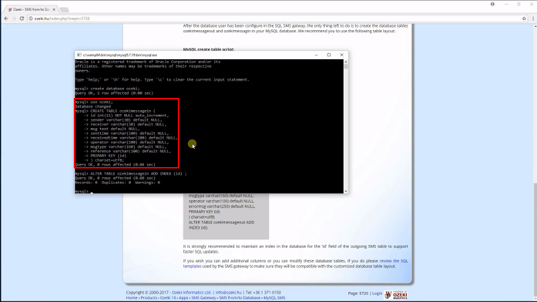Open SMS Gateway breadcrumb link
Image resolution: width=537 pixels, height=302 pixels.
203,298
